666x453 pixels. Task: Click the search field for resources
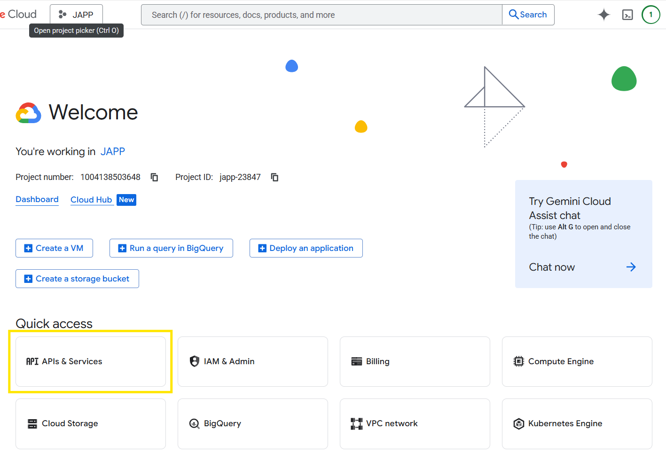tap(321, 15)
